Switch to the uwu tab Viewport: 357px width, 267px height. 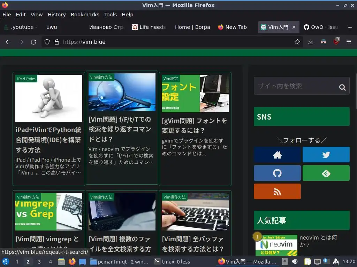64,27
